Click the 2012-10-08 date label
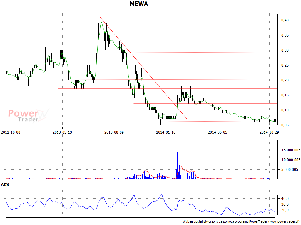The width and height of the screenshot is (301, 225). (11, 132)
